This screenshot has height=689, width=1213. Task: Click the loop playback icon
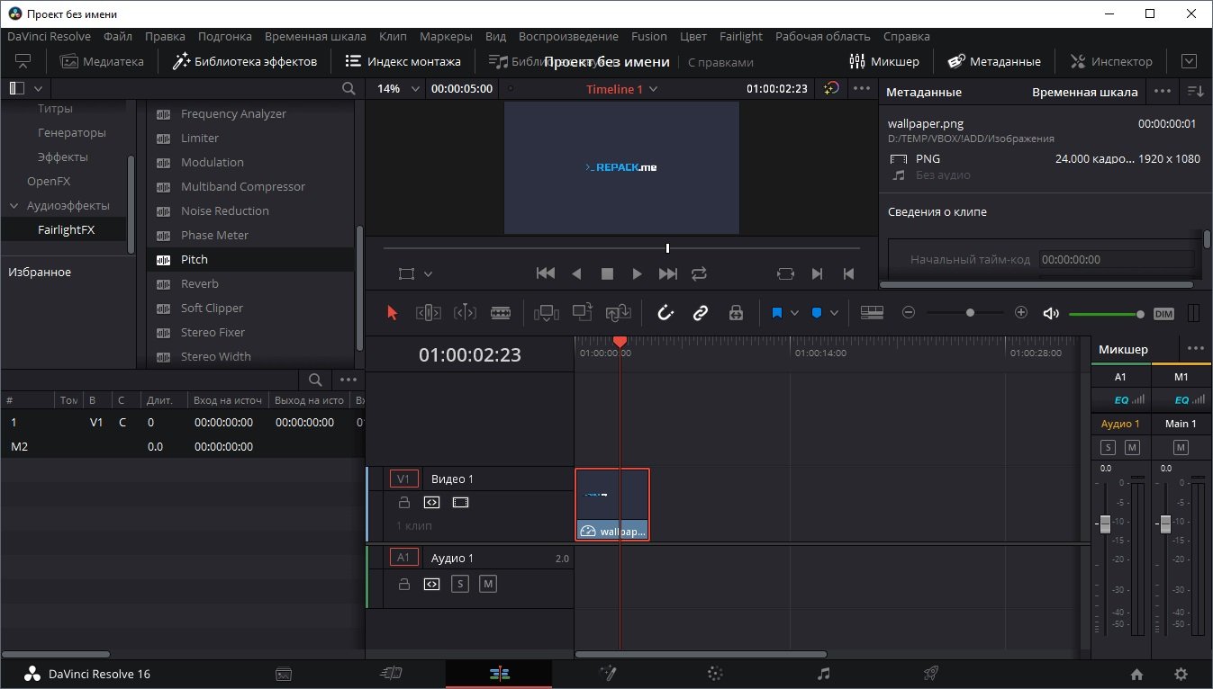[x=700, y=273]
